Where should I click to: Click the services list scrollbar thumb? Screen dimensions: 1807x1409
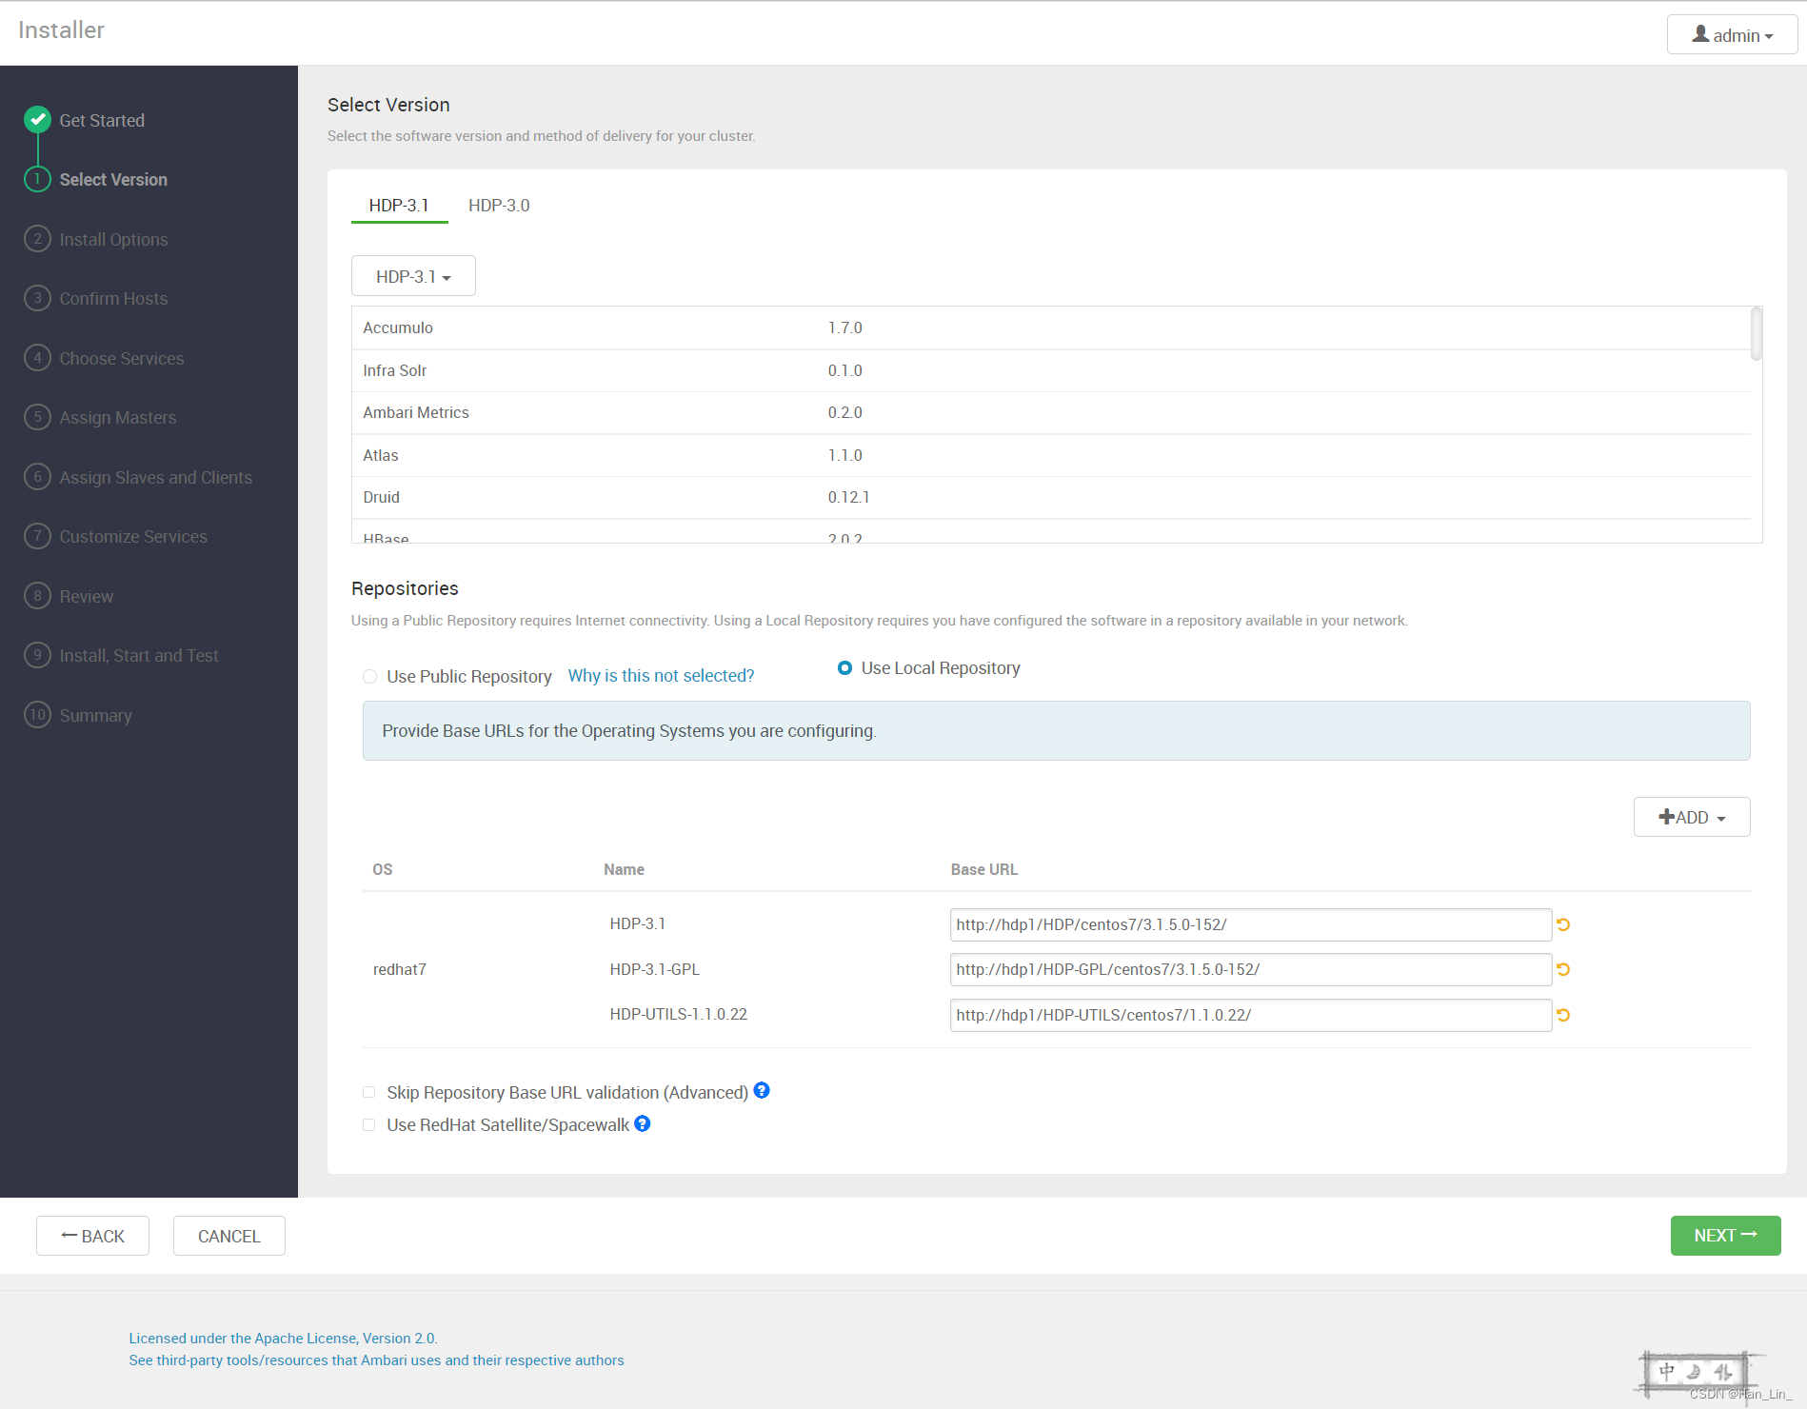pyautogui.click(x=1756, y=333)
